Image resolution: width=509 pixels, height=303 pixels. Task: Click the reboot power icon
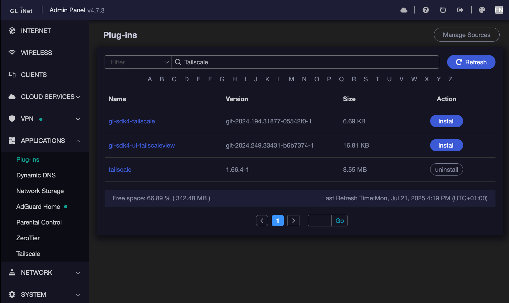click(443, 10)
